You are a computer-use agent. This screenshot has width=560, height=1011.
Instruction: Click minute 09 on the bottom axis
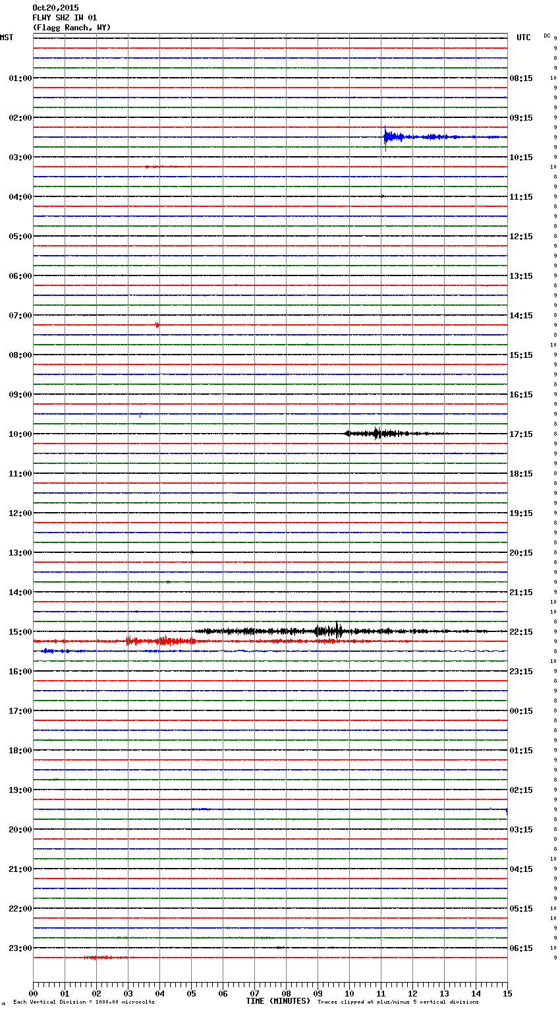click(x=318, y=993)
